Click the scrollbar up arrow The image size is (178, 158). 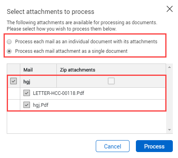click(169, 67)
